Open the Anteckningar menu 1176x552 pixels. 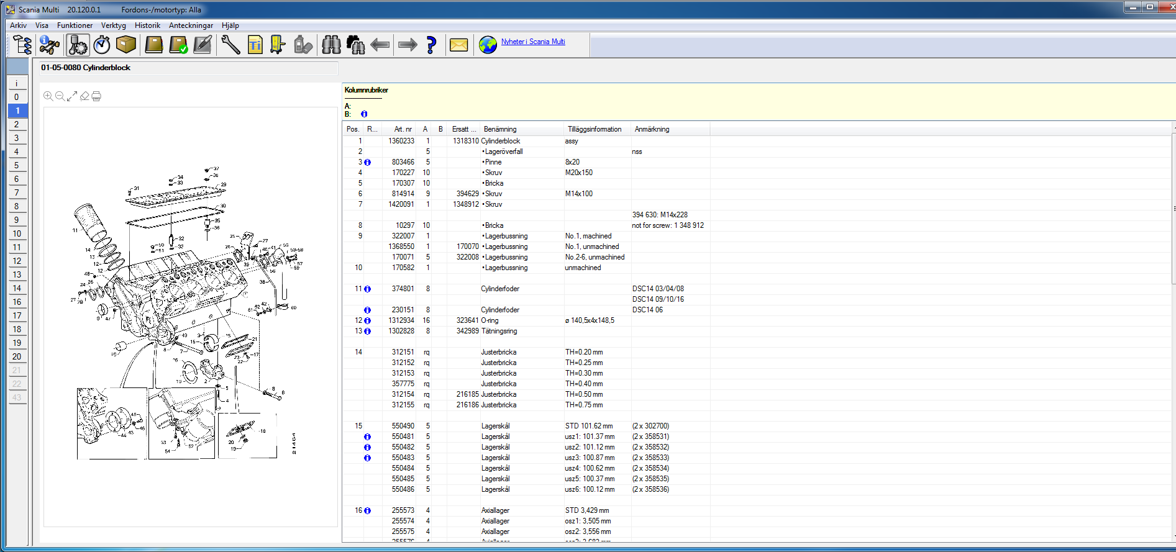[191, 25]
